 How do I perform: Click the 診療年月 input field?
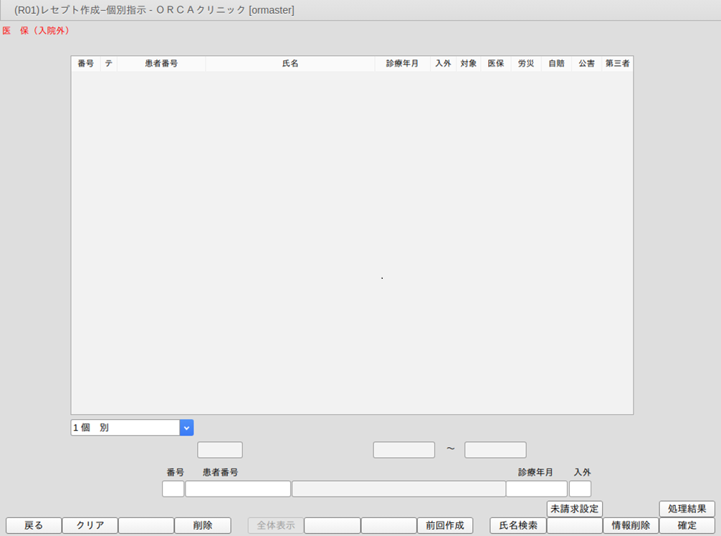pos(536,489)
